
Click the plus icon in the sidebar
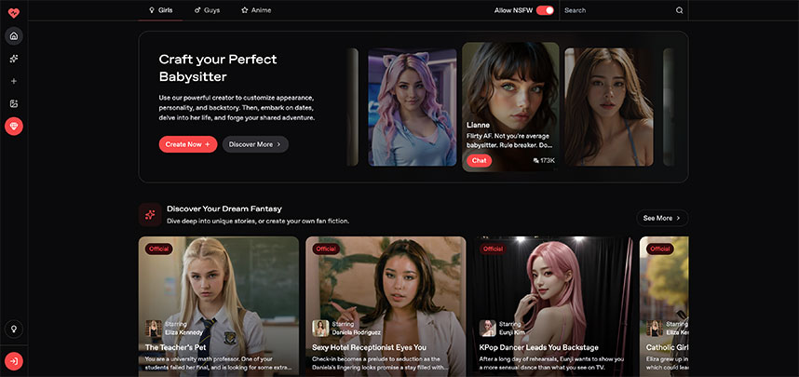pyautogui.click(x=14, y=81)
